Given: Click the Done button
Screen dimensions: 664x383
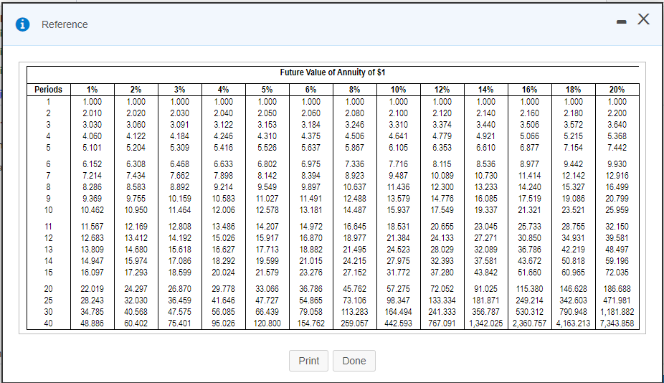Looking at the screenshot, I should 354,361.
